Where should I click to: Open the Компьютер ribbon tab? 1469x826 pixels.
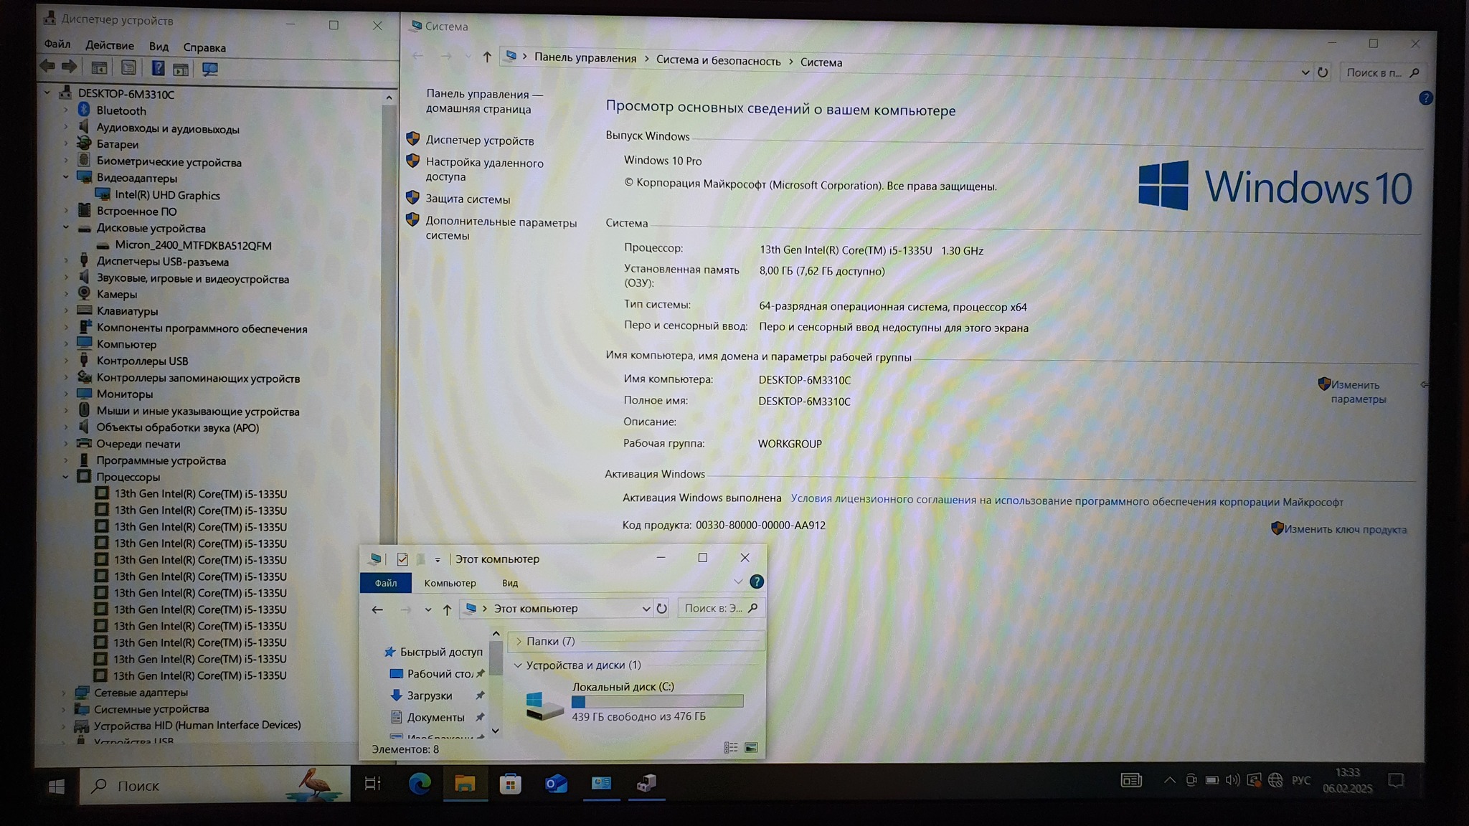click(450, 583)
